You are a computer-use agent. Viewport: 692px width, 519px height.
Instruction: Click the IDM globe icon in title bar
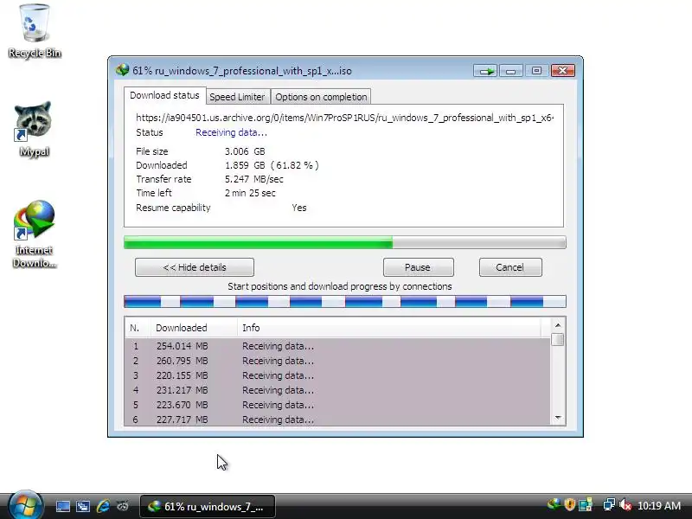(122, 70)
